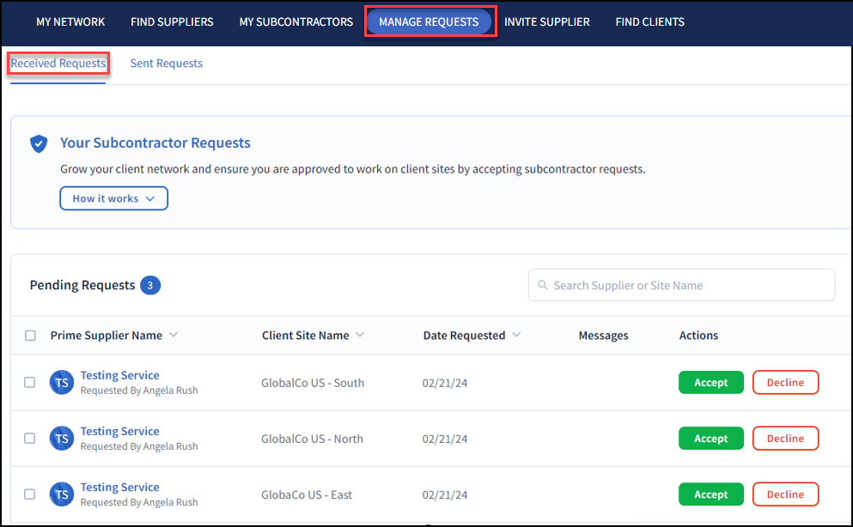Viewport: 853px width, 527px height.
Task: Check the GlobalCo US - South request row
Action: click(x=30, y=382)
